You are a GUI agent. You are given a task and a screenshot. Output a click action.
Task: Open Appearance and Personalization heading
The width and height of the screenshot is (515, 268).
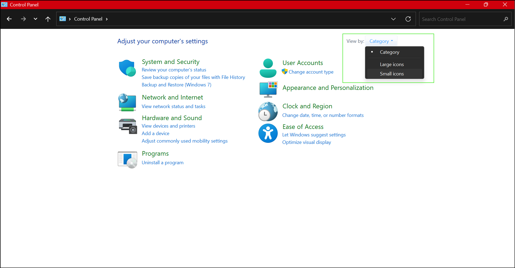(x=328, y=88)
